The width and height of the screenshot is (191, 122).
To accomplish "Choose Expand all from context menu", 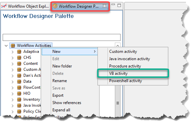I will pos(70,110).
